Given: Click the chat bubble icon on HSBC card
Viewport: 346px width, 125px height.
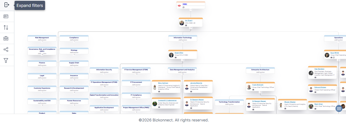Looking at the screenshot, I should pos(184,7).
